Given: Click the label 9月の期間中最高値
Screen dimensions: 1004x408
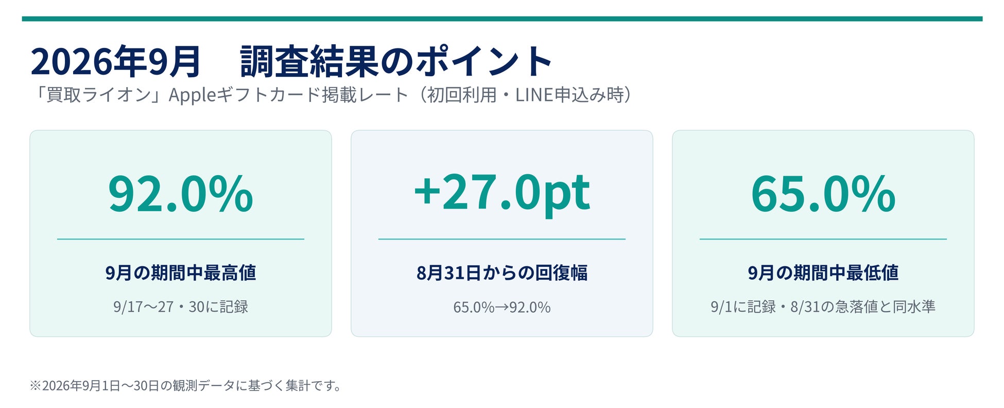Looking at the screenshot, I should pyautogui.click(x=181, y=273).
